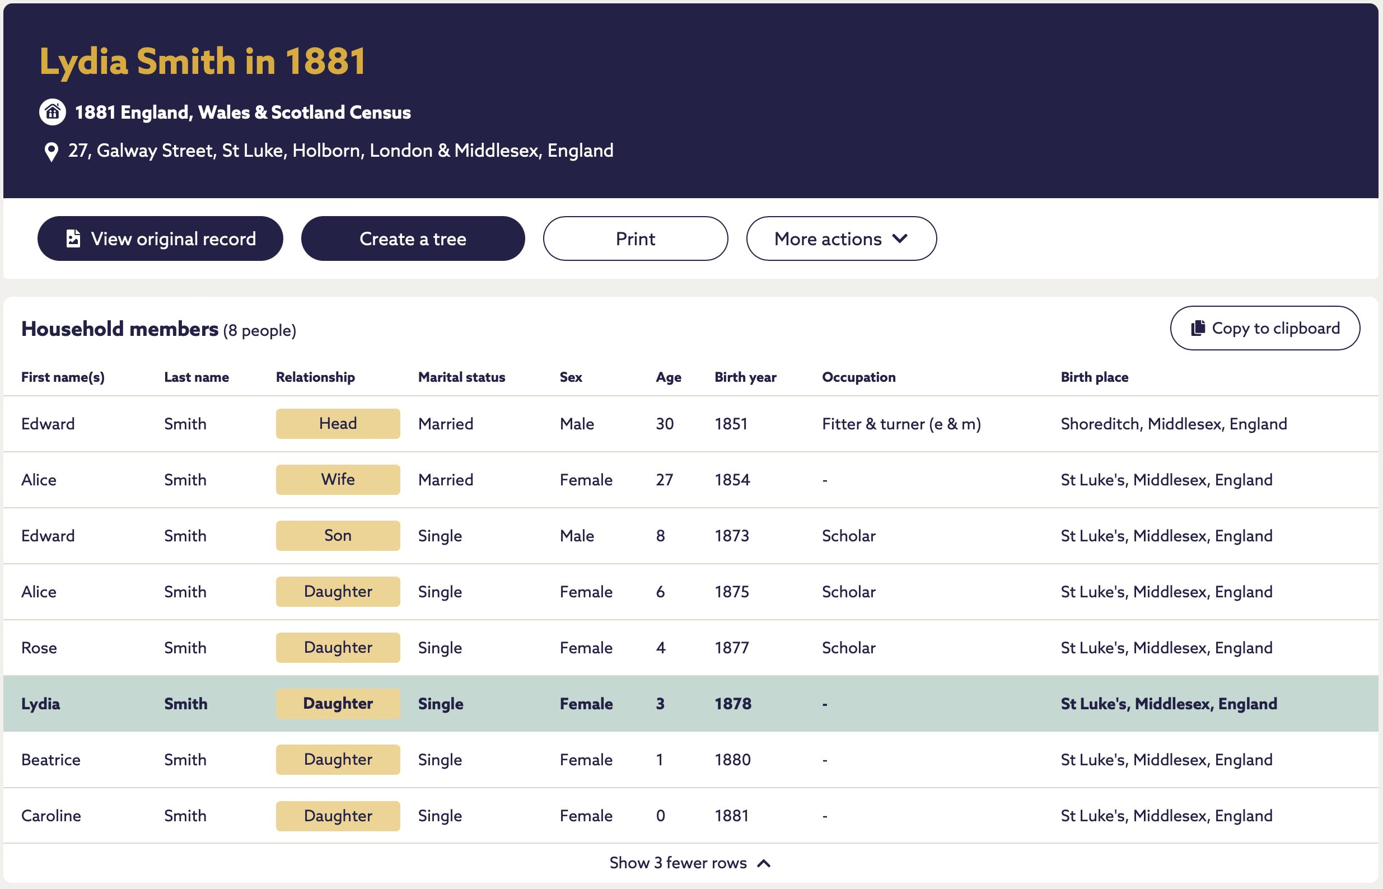Image resolution: width=1383 pixels, height=889 pixels.
Task: Click the Birth place column header
Action: (1095, 377)
